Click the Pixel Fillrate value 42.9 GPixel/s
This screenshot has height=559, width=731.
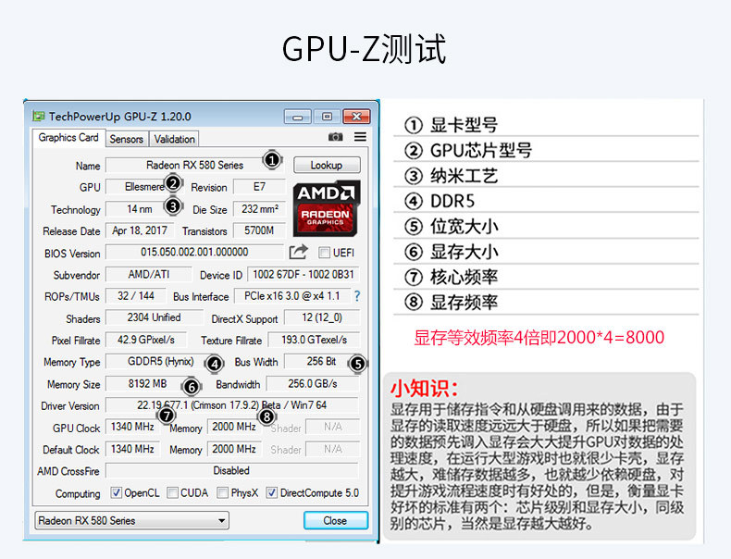click(x=146, y=340)
